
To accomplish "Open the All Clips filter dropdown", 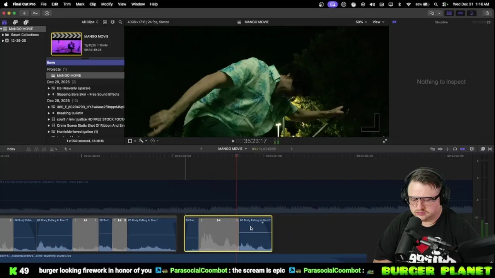I will click(90, 22).
